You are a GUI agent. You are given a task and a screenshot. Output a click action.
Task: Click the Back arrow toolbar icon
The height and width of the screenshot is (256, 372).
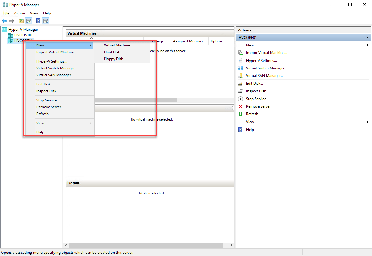click(4, 21)
